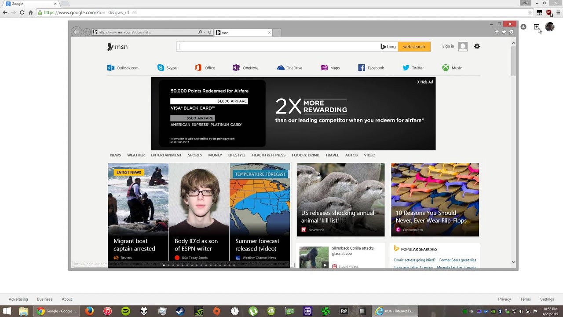Screen dimensions: 563x317
Task: Open IE Tools gear menu
Action: point(511,32)
